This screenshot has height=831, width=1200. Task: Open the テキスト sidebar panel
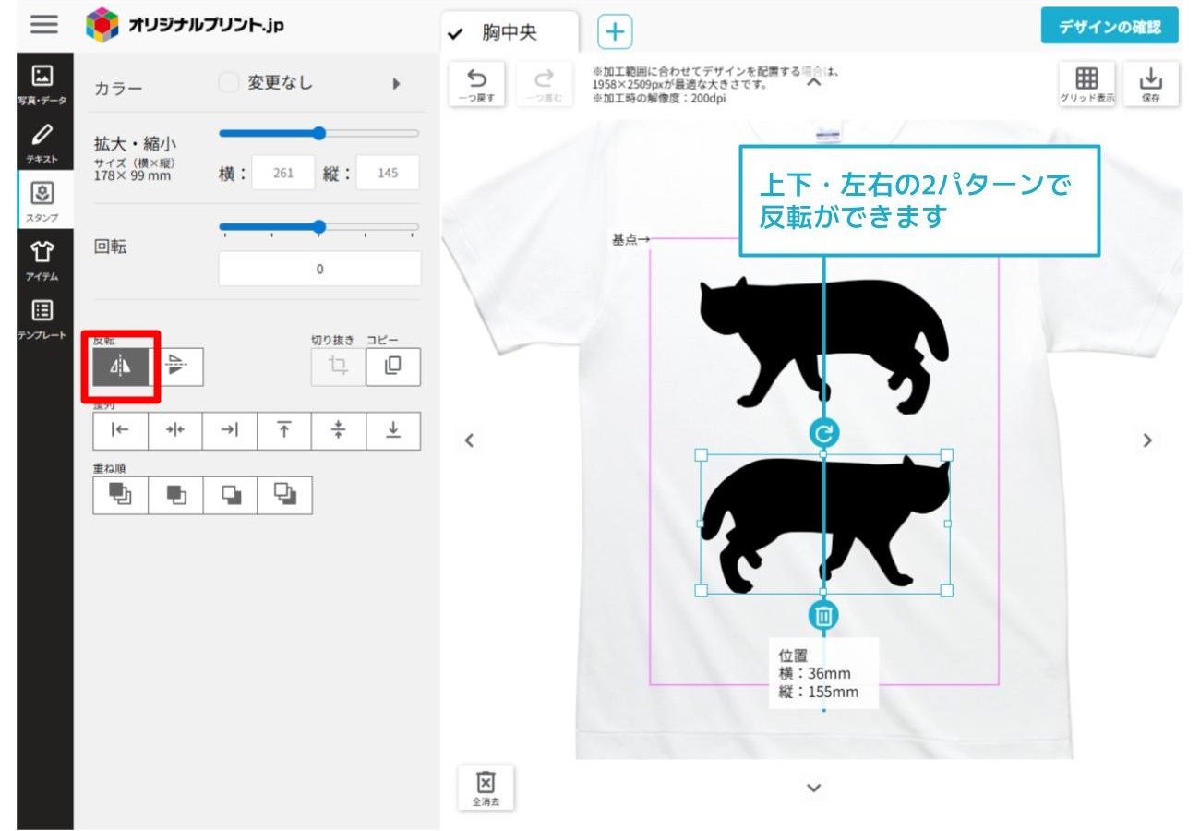(42, 142)
